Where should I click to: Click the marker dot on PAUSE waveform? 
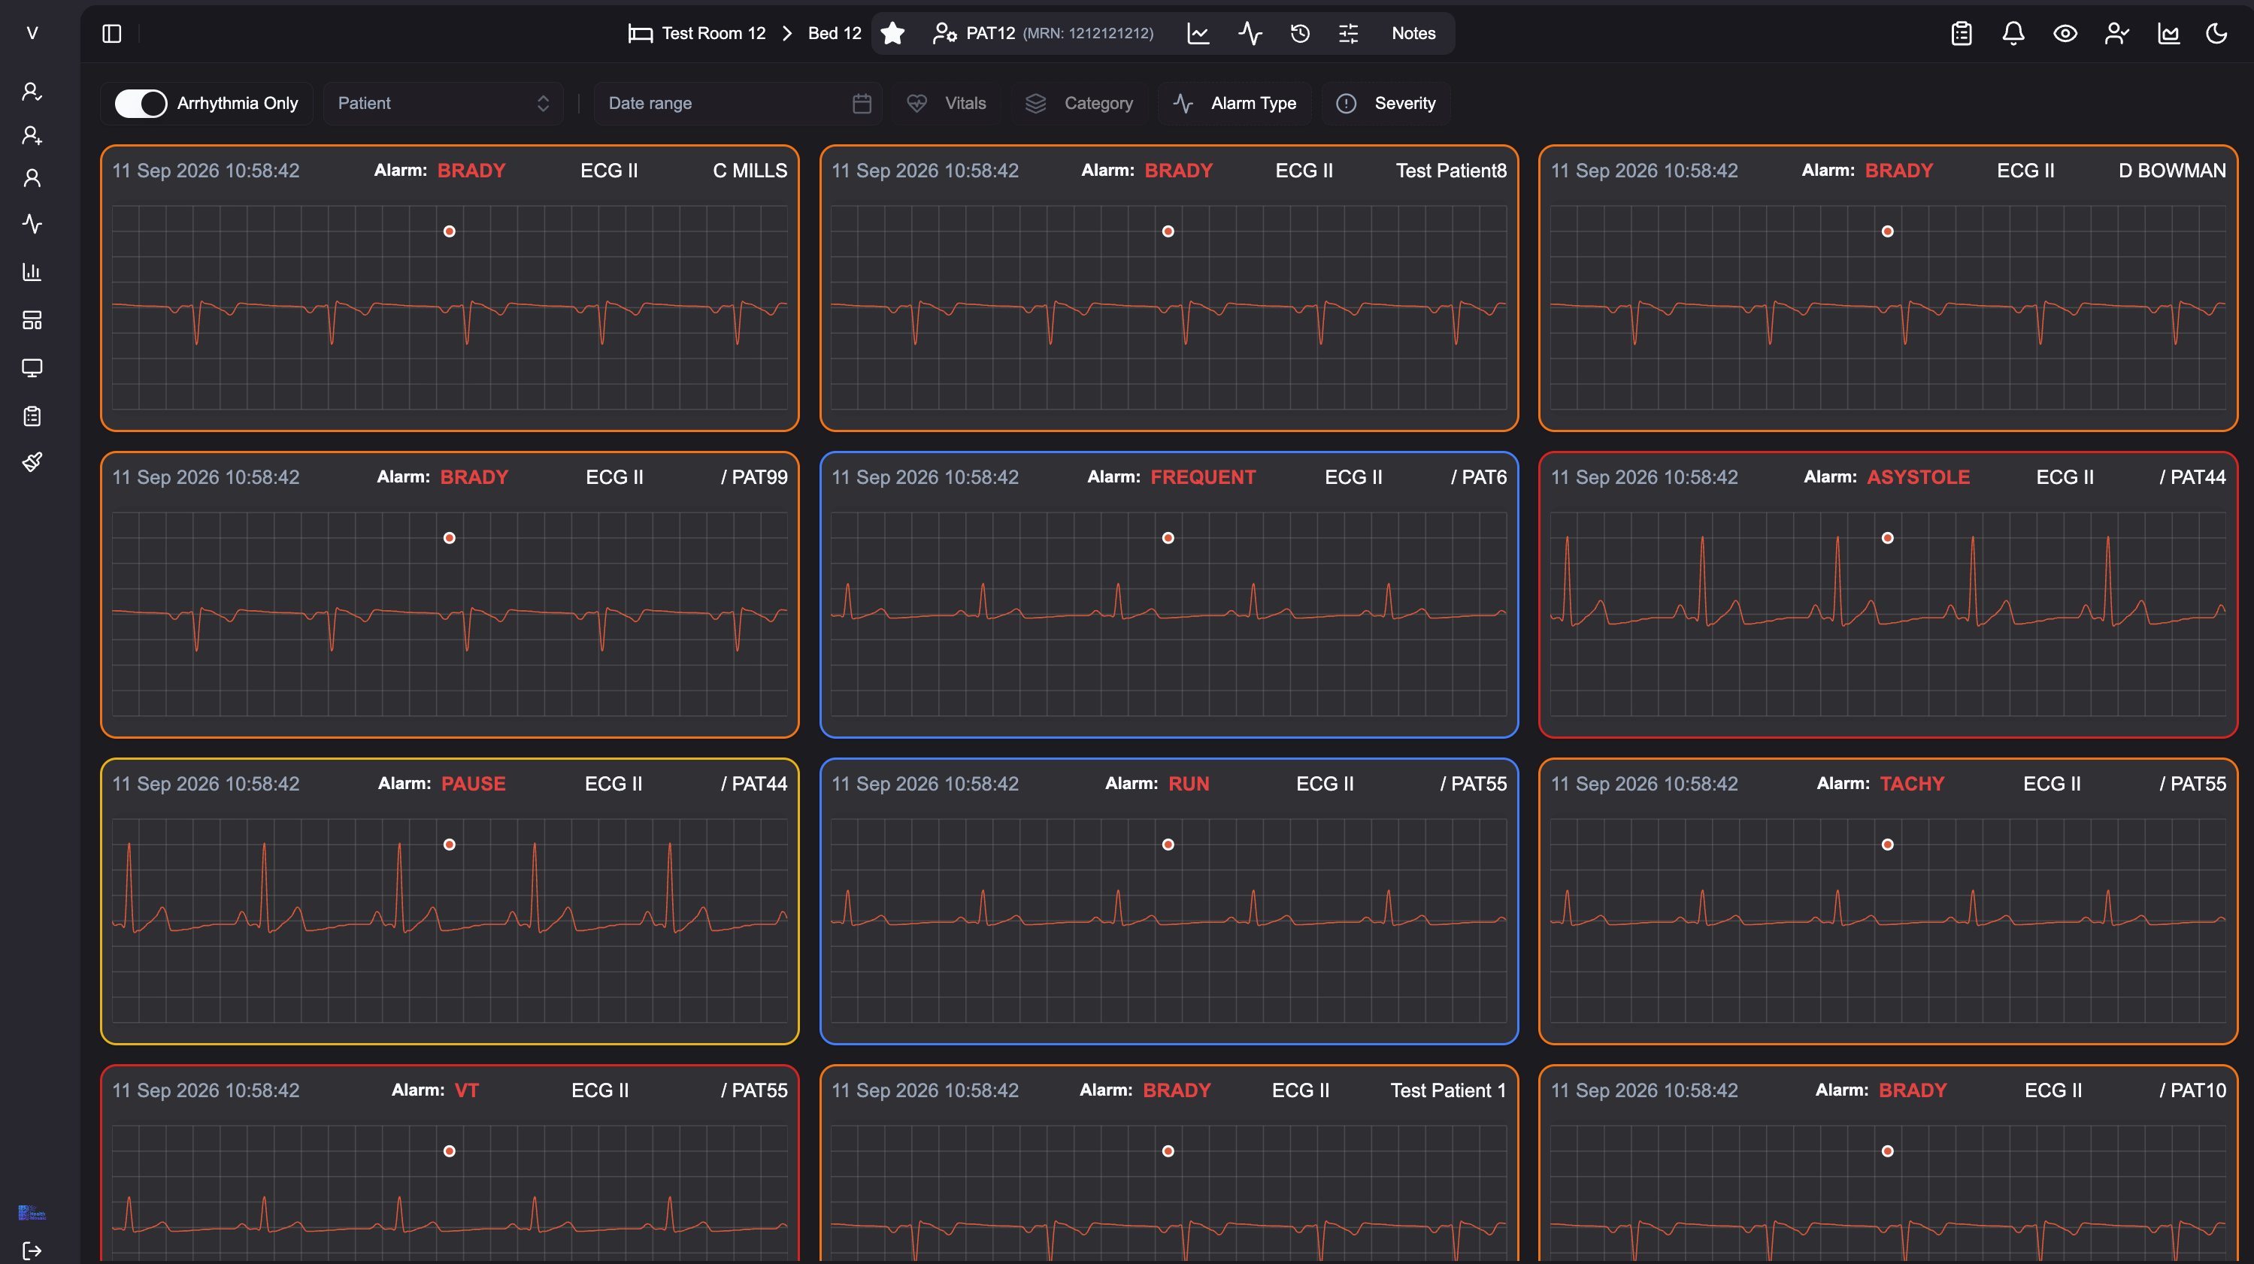[449, 844]
